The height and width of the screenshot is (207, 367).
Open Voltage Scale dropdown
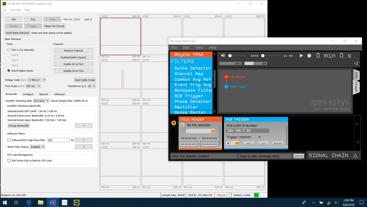tap(36, 80)
